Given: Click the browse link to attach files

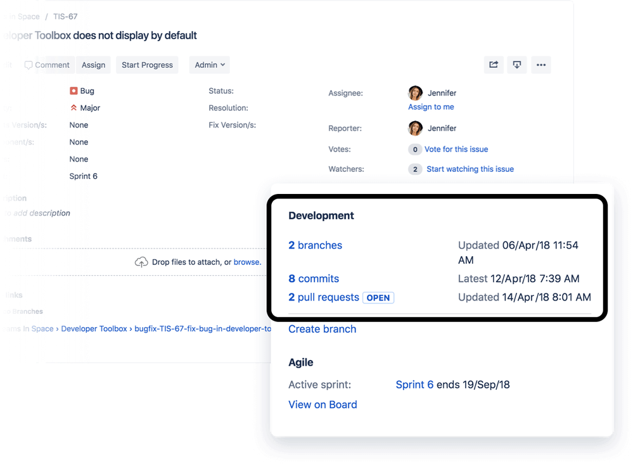Looking at the screenshot, I should tap(247, 262).
